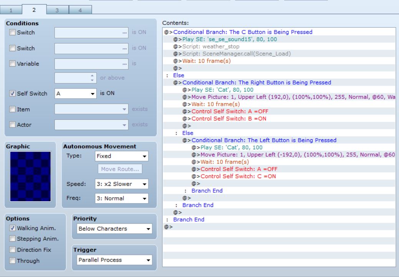Uncheck the Self Switch condition
Image resolution: width=399 pixels, height=277 pixels.
pos(12,93)
